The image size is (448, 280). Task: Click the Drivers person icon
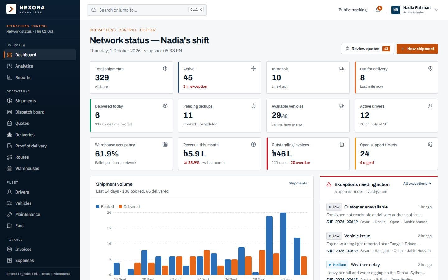pos(9,192)
